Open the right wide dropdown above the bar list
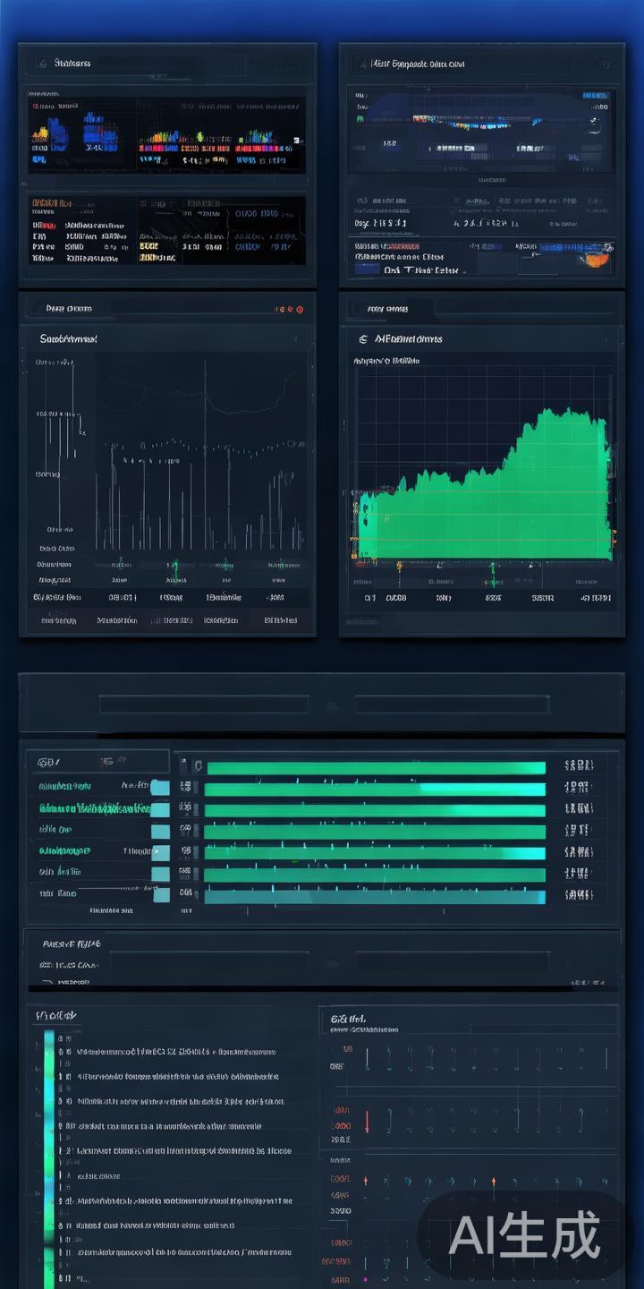Viewport: 644px width, 1289px height. tap(452, 705)
